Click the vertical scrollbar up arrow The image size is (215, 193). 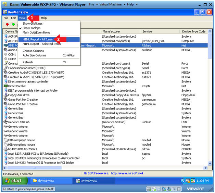(x=210, y=31)
